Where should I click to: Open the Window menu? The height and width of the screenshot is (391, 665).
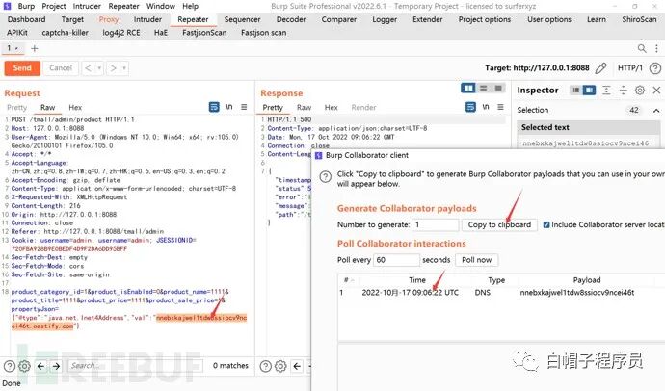pos(161,7)
